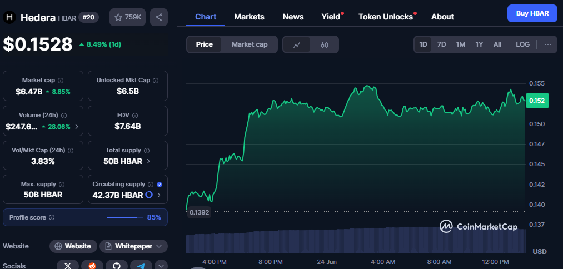The image size is (563, 269).
Task: Switch chart to Market cap view
Action: tap(250, 44)
